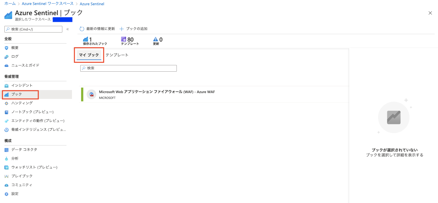Image resolution: width=438 pixels, height=203 pixels.
Task: Click the 分析 flask icon
Action: [7, 159]
